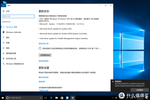Viewport: 150px width, 100px height.
Task: Click the Windows 预览体验计划 insider icon
Action: click(x=4, y=64)
